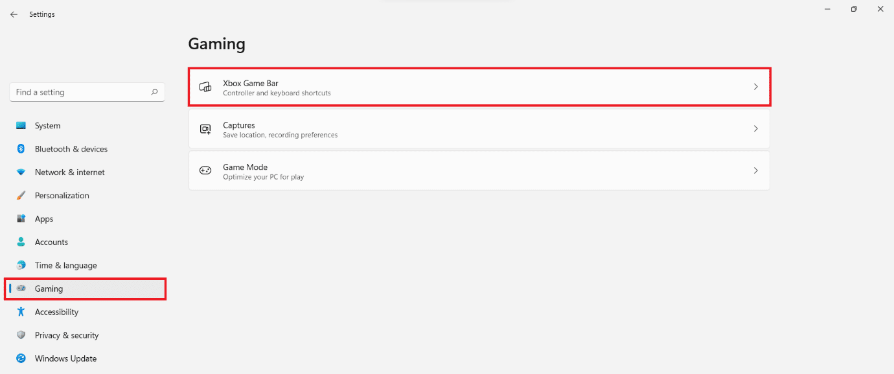Open System settings category

(x=47, y=126)
